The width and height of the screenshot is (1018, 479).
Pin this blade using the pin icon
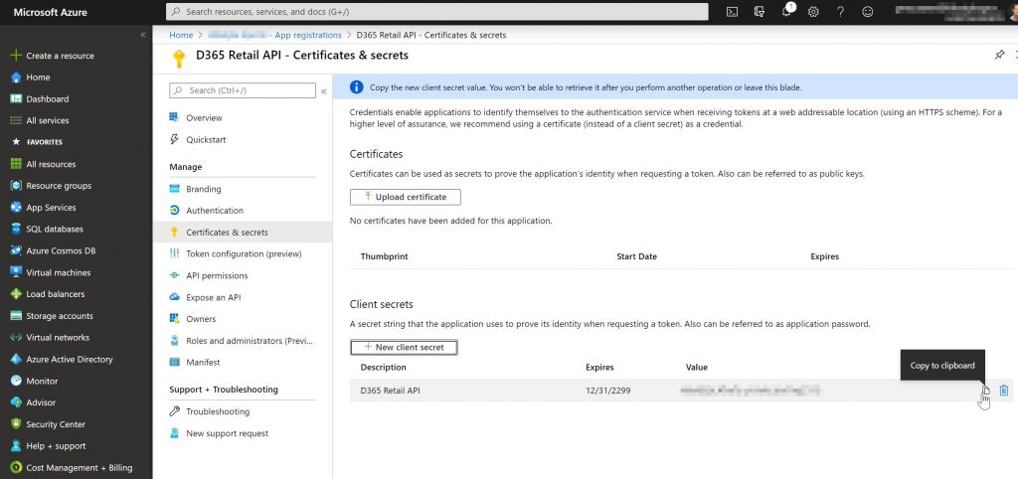tap(999, 56)
